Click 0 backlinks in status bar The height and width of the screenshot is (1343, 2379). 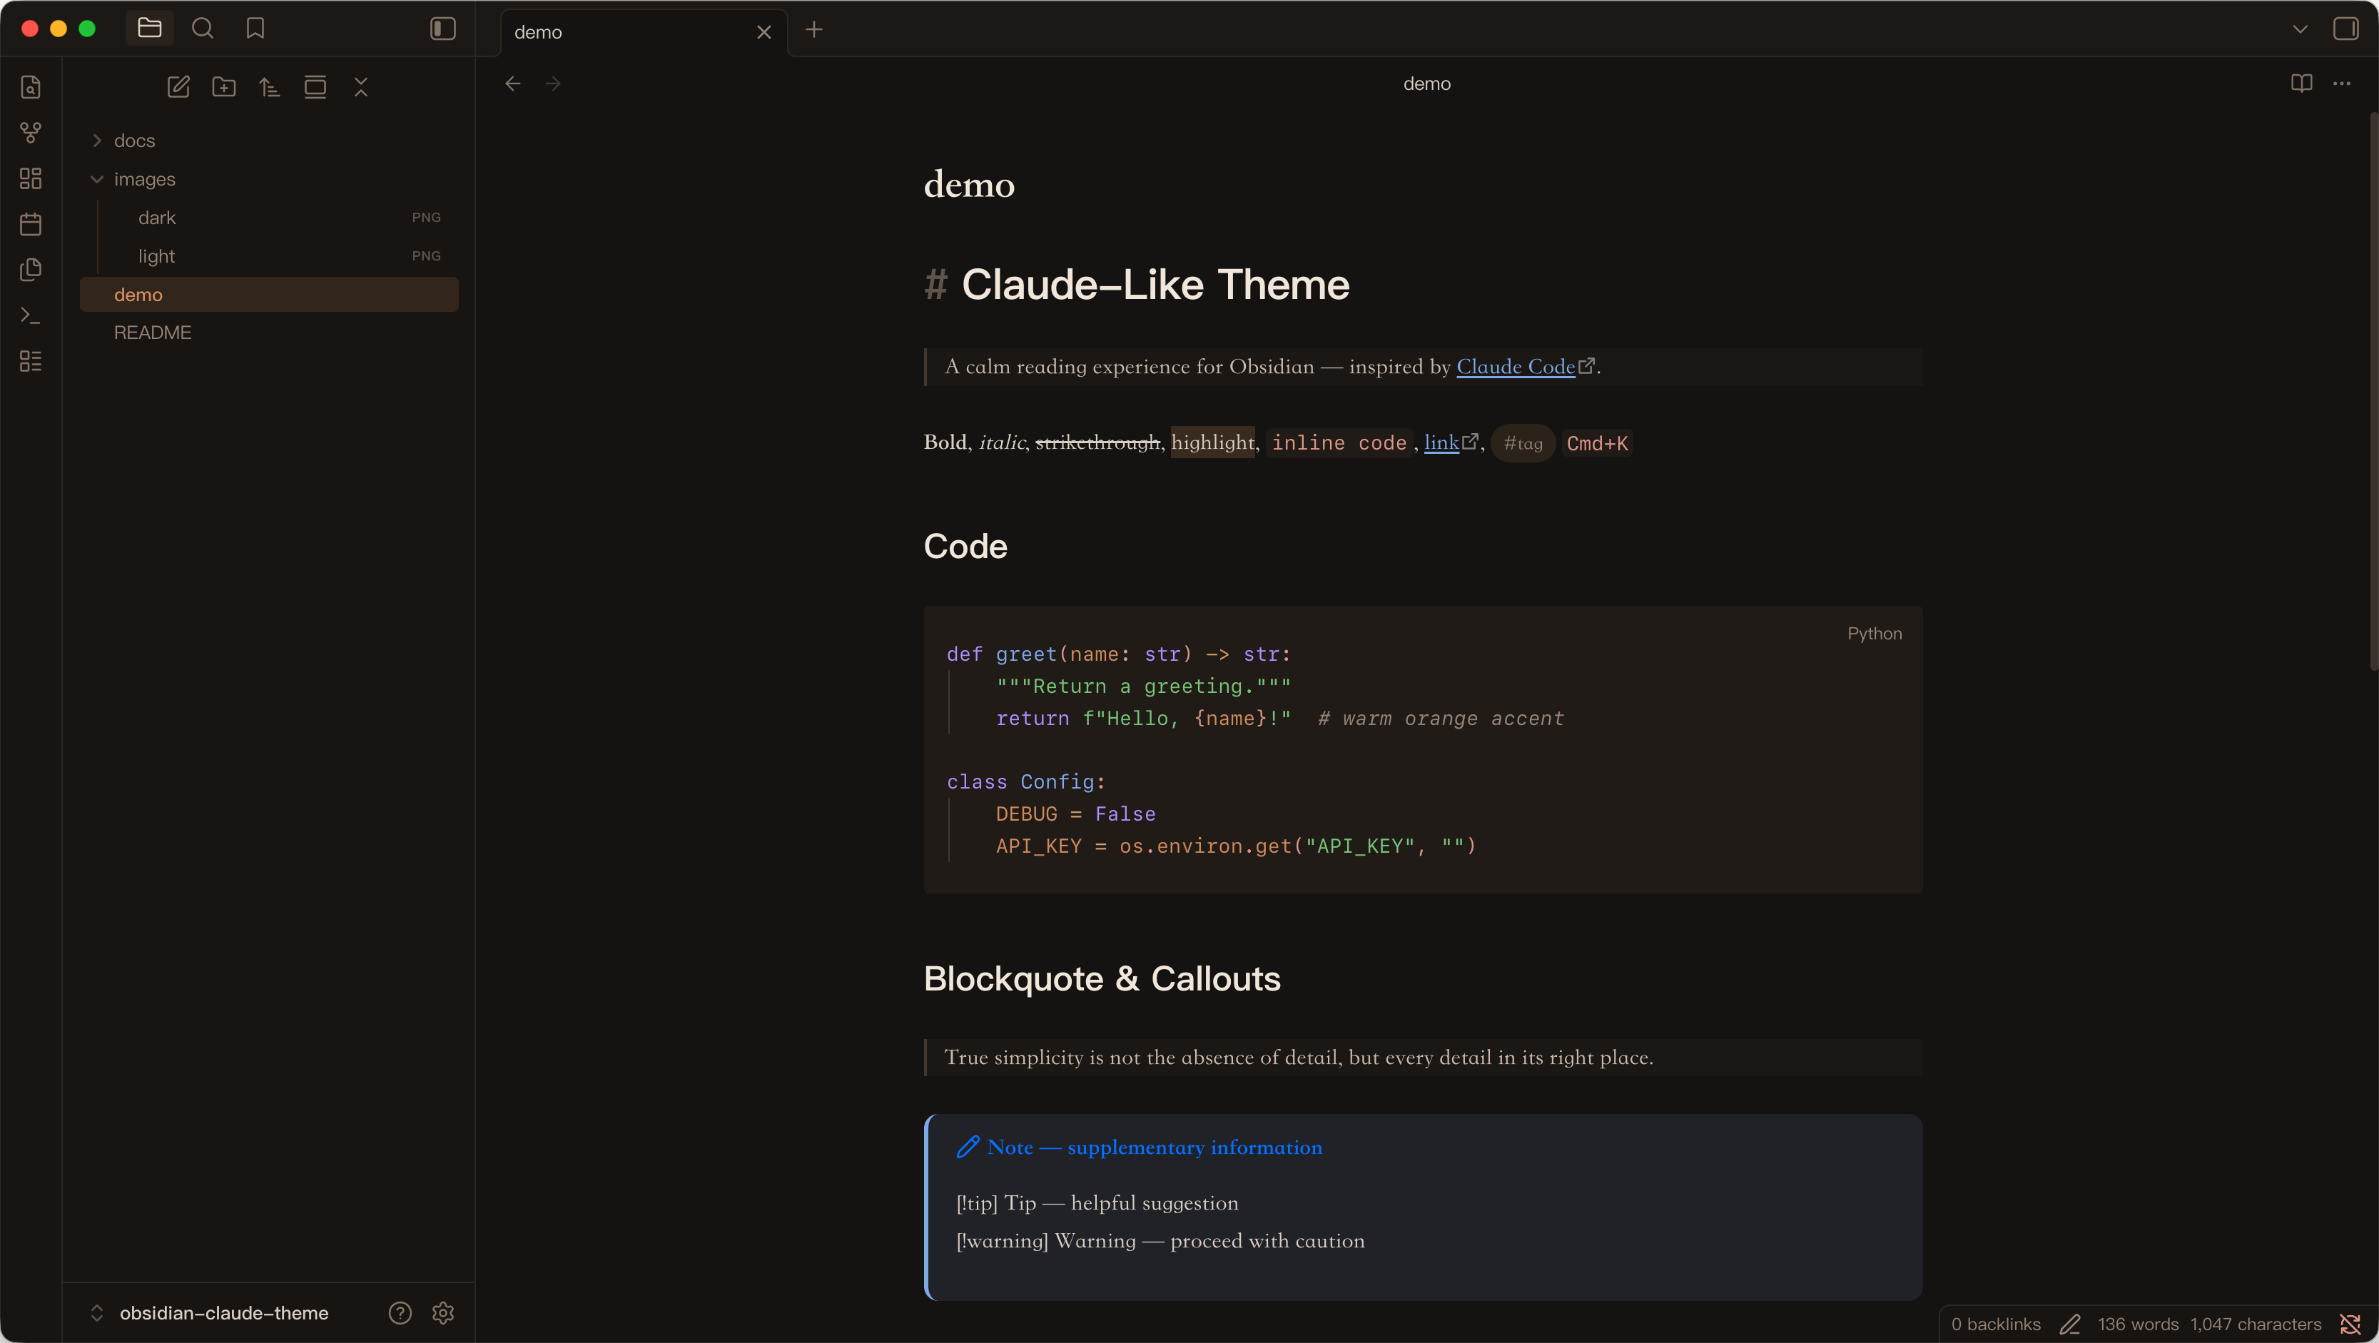(x=1996, y=1324)
